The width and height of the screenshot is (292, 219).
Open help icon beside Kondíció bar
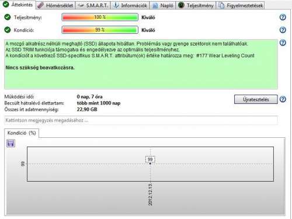coord(283,30)
